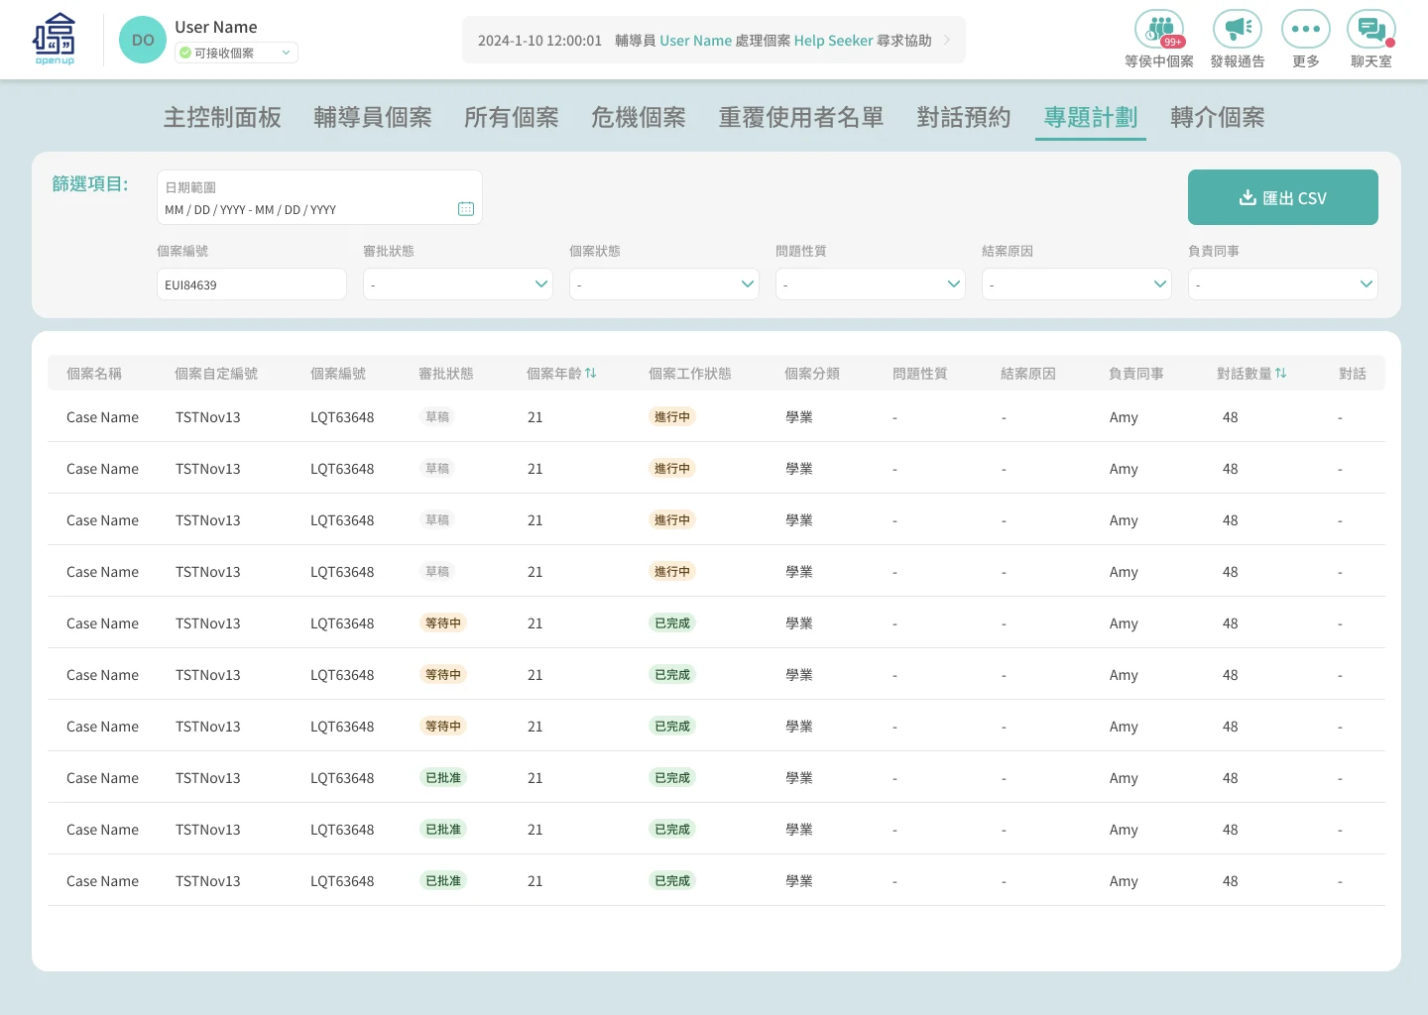Click the Help Seeker link in notification
Image resolution: width=1428 pixels, height=1015 pixels.
833,41
